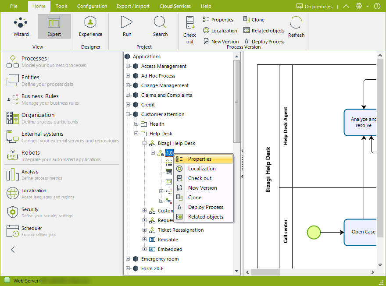Click the diagram horizontal scrollbar thumb
This screenshot has height=286, width=386.
[x=266, y=272]
